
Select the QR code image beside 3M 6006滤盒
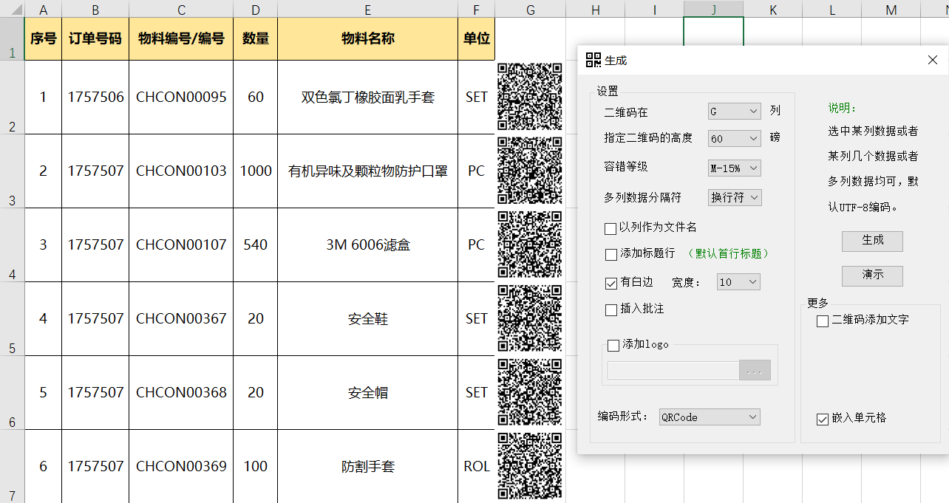coord(530,244)
